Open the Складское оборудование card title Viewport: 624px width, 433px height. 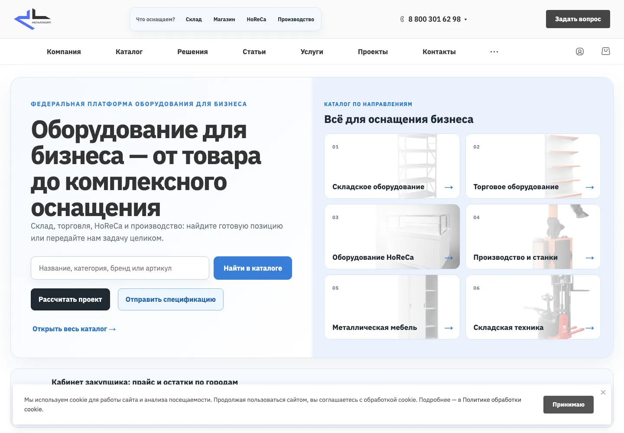pyautogui.click(x=378, y=187)
